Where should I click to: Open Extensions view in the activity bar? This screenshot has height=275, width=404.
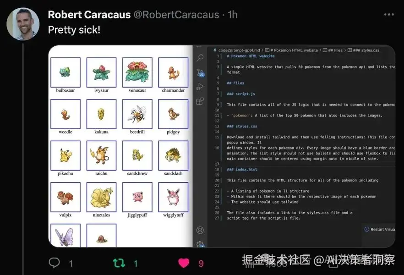(x=200, y=101)
